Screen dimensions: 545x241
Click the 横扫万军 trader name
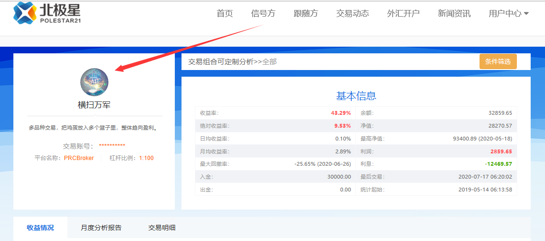[94, 105]
